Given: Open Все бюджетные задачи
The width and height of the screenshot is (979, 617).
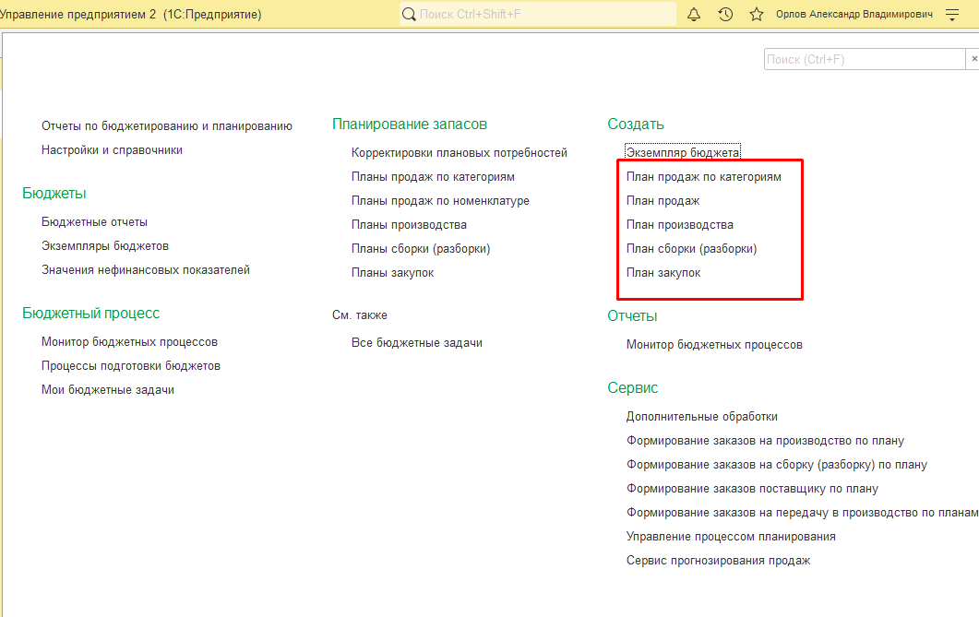Looking at the screenshot, I should [416, 343].
